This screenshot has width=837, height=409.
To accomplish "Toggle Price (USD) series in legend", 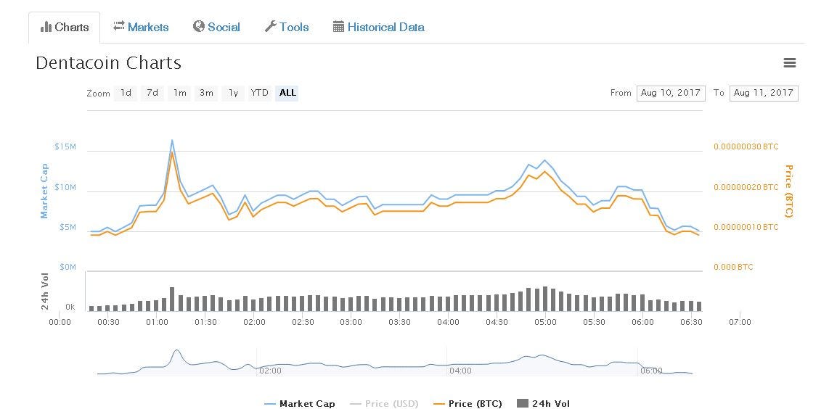I will point(384,404).
